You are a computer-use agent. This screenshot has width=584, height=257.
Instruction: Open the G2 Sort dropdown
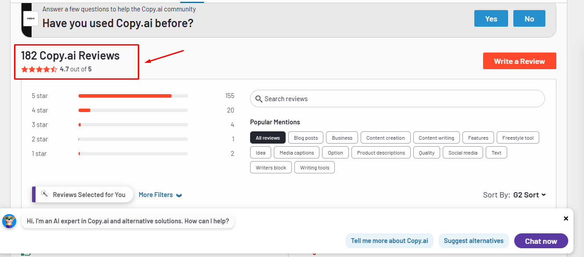pyautogui.click(x=530, y=195)
